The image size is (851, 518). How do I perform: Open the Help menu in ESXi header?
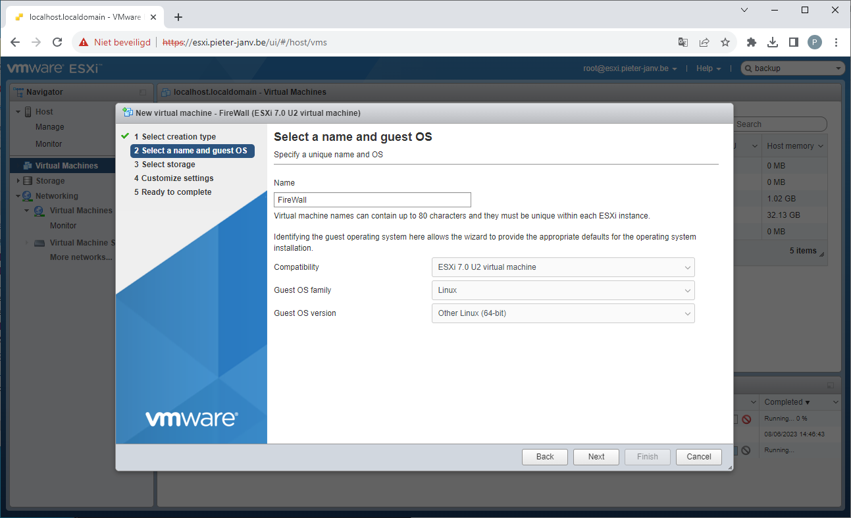[708, 68]
